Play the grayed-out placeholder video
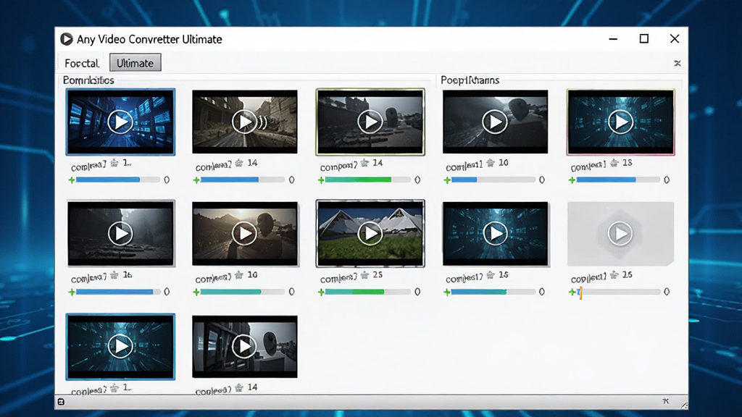This screenshot has height=417, width=742. point(620,234)
